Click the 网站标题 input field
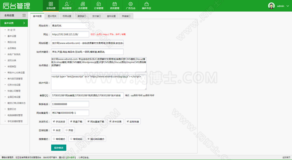This screenshot has width=292, height=160. (87, 43)
